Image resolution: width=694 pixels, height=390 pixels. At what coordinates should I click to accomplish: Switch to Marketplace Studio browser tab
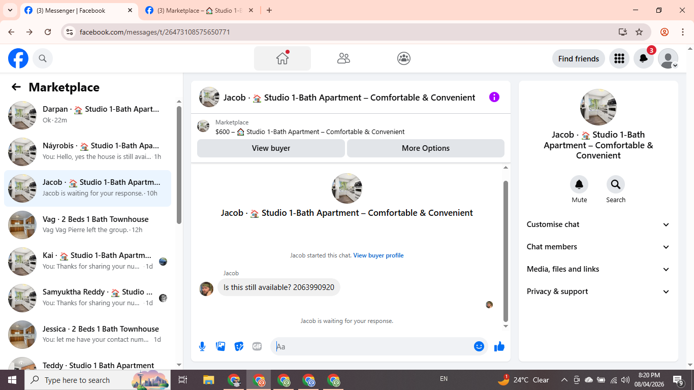coord(199,10)
